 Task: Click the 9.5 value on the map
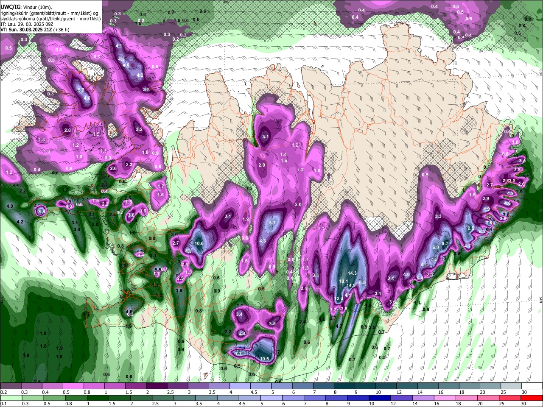(471, 228)
